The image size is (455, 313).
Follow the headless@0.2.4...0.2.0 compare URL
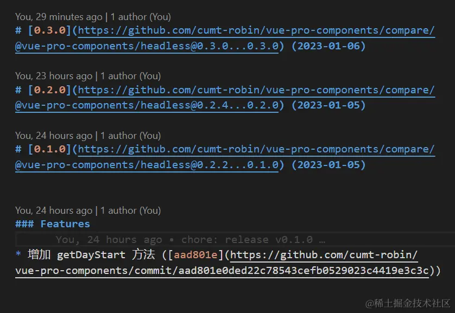(225, 98)
